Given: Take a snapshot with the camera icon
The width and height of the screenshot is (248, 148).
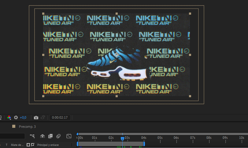Looking at the screenshot, I should pos(36,117).
